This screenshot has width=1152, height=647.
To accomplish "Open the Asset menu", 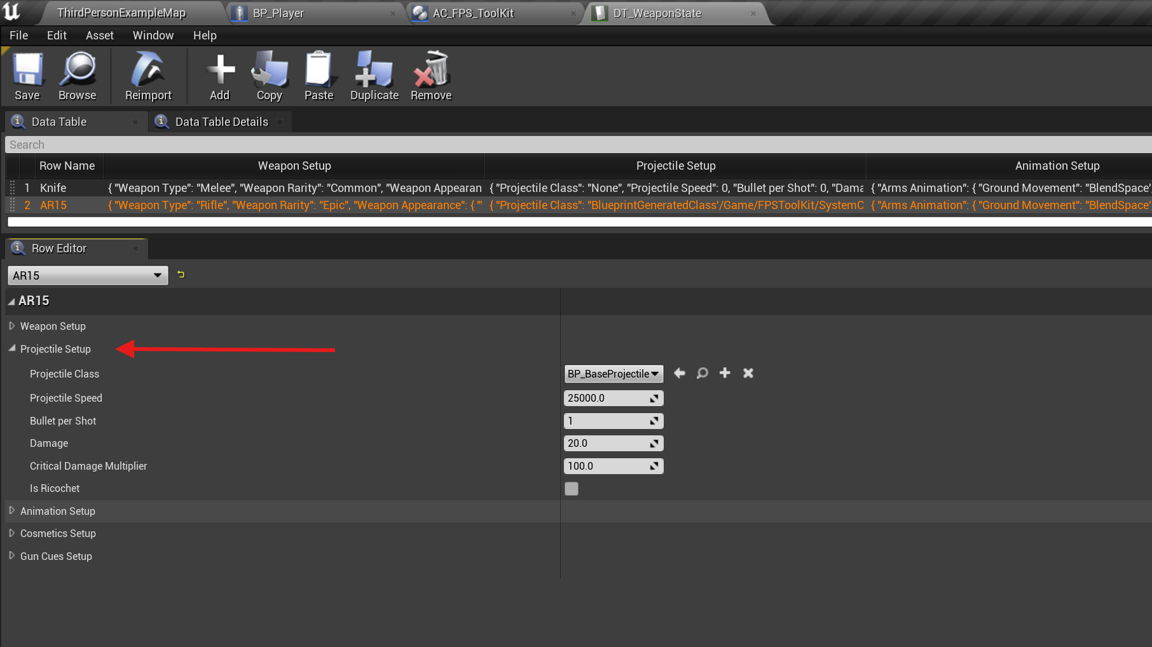I will tap(100, 36).
